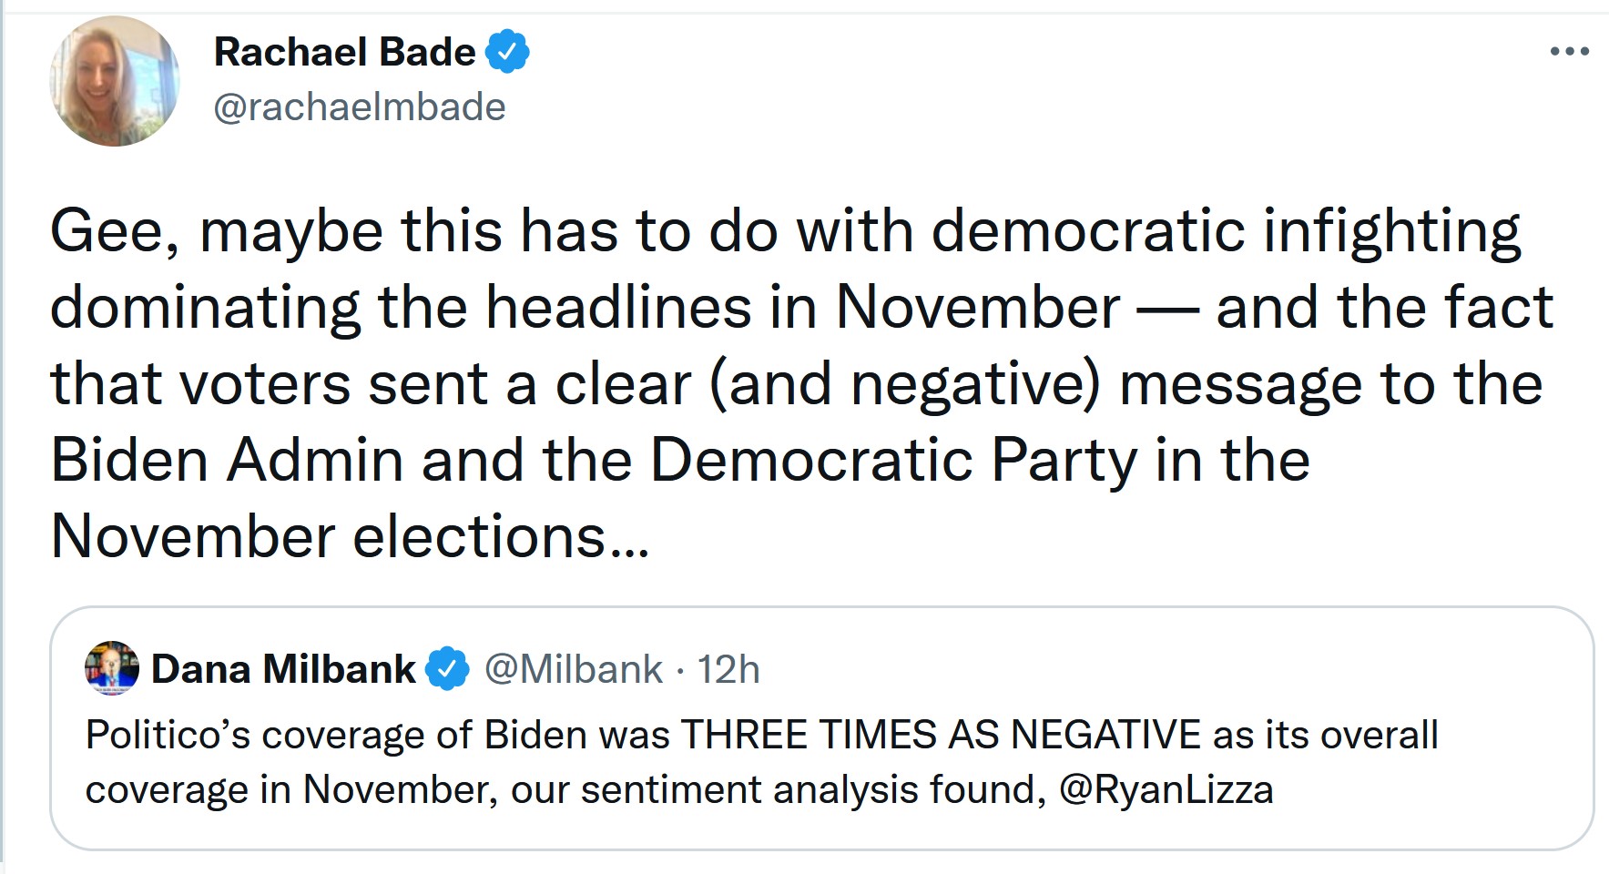Image resolution: width=1609 pixels, height=874 pixels.
Task: Click the words Biden Admin in tweet
Action: pyautogui.click(x=227, y=460)
